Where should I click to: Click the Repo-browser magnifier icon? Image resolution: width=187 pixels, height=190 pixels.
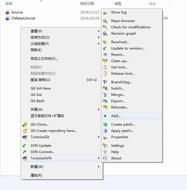click(x=105, y=21)
